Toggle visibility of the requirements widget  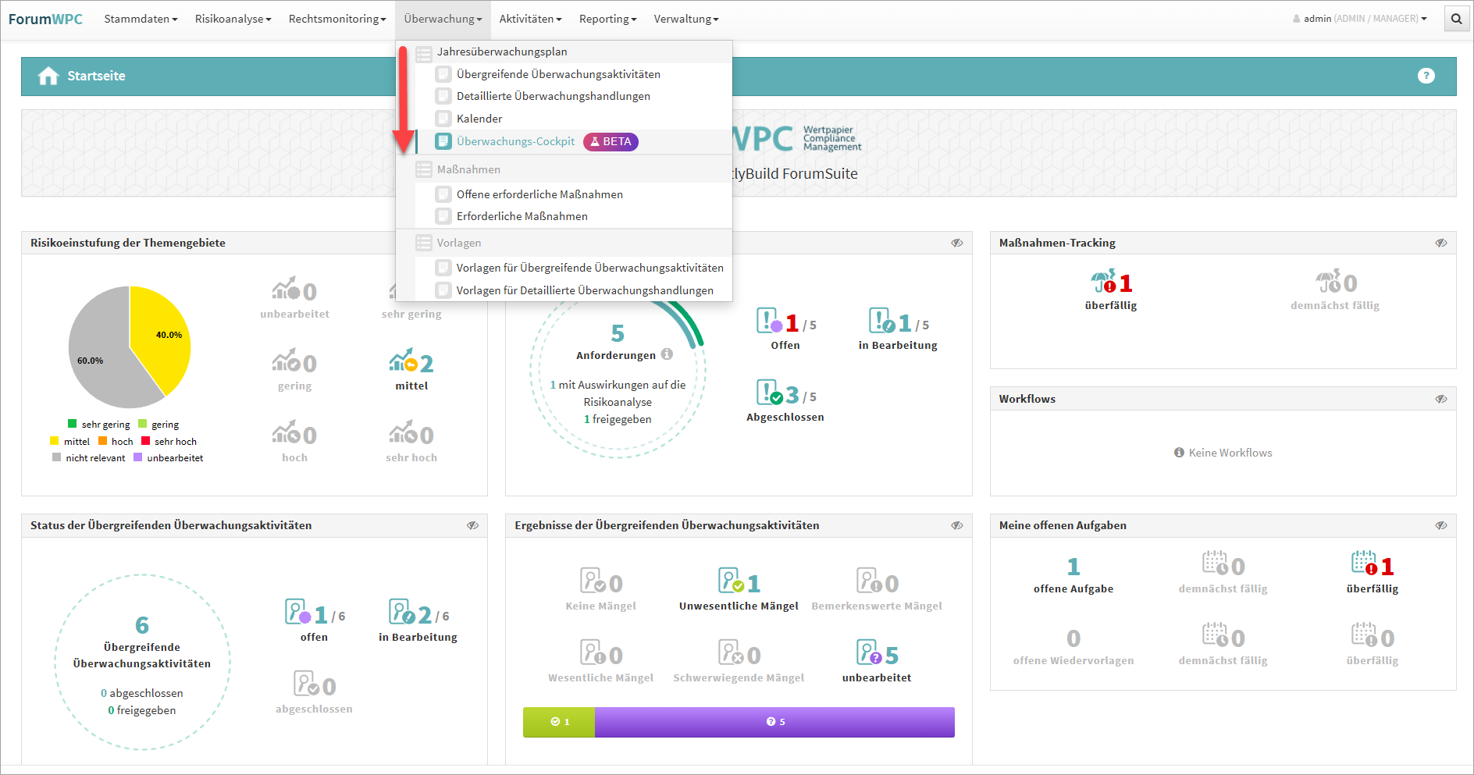point(956,243)
